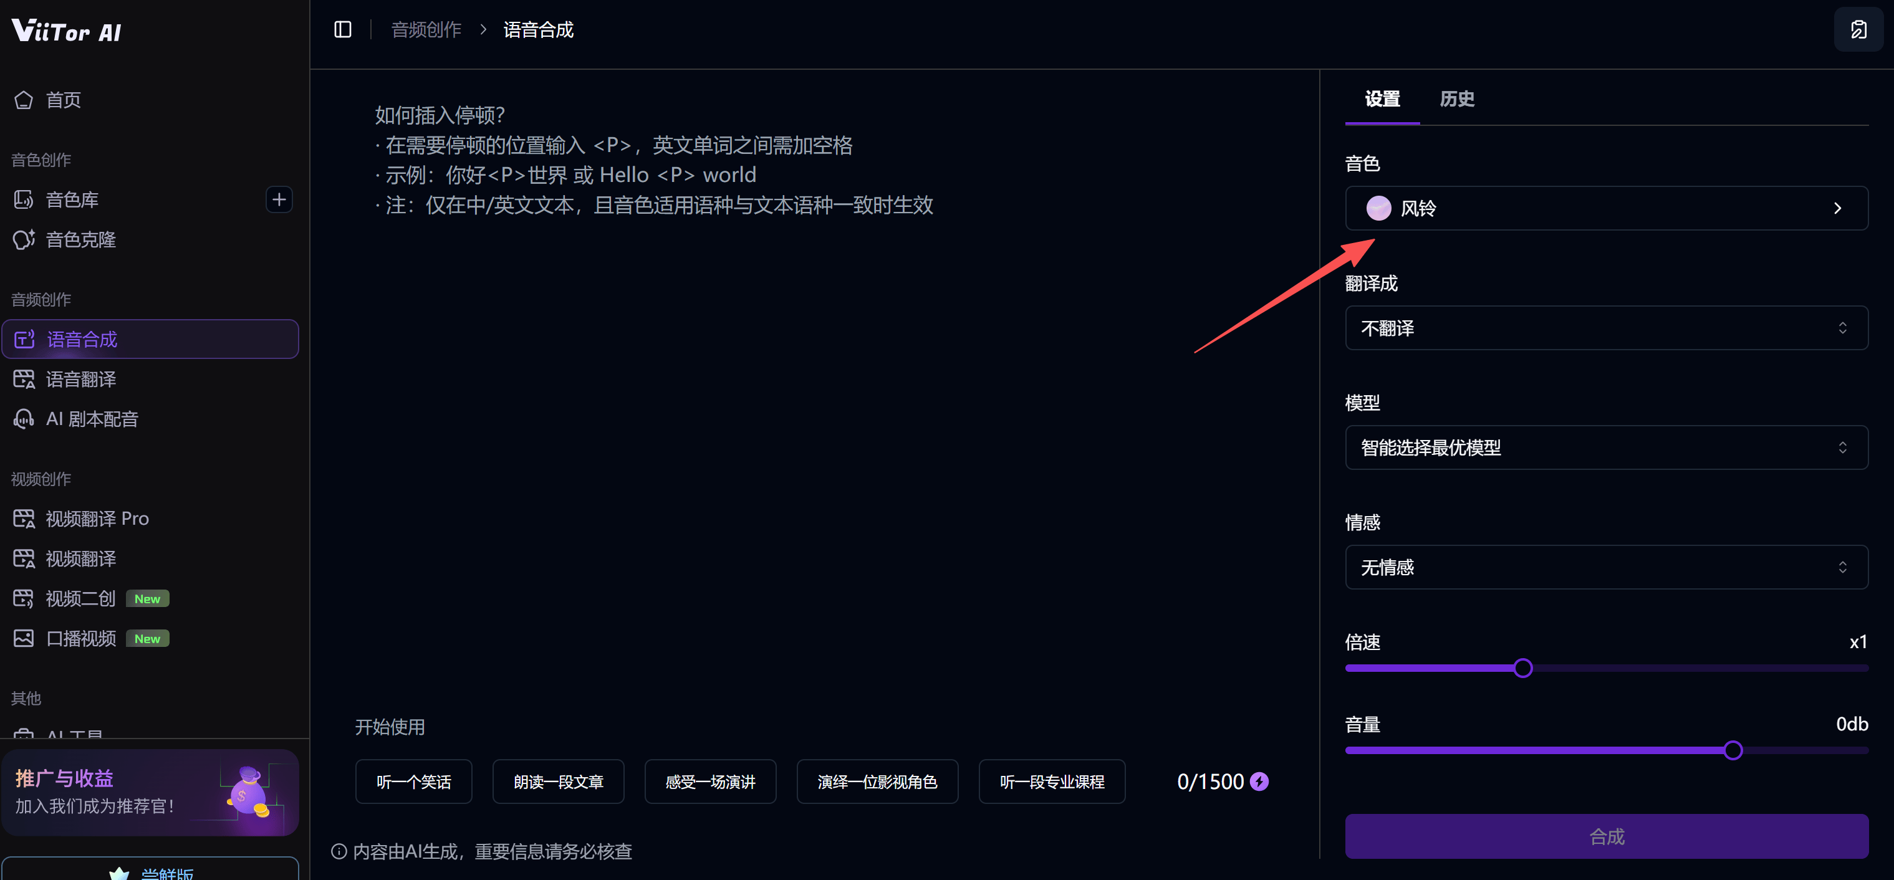Expand the 智能选择最优模型 model dropdown

click(x=1606, y=447)
